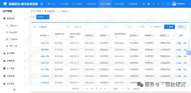Click the refresh icon in top bar
The image size is (191, 93).
(158, 4)
